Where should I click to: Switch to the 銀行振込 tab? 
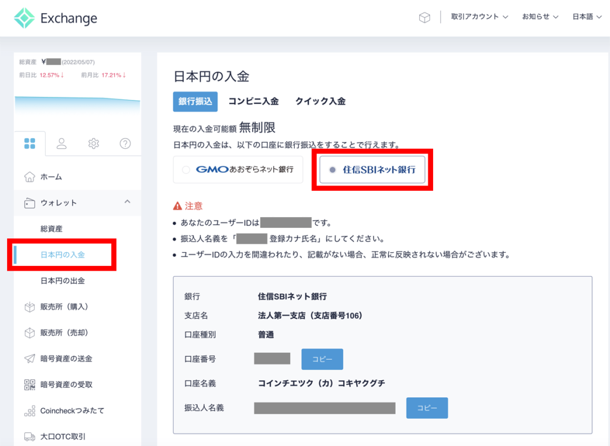click(195, 102)
